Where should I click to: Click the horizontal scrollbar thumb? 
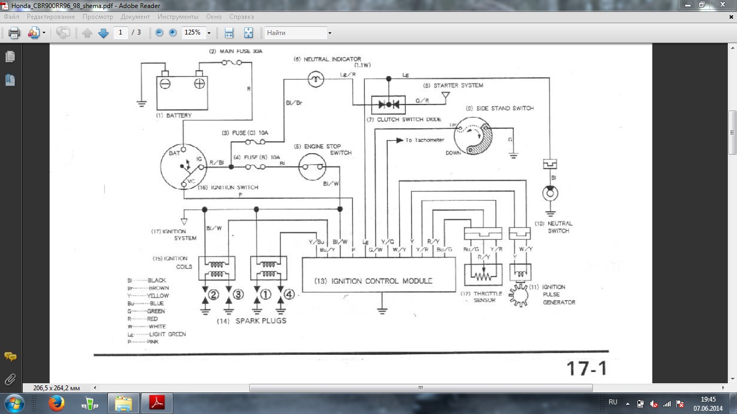[x=421, y=388]
